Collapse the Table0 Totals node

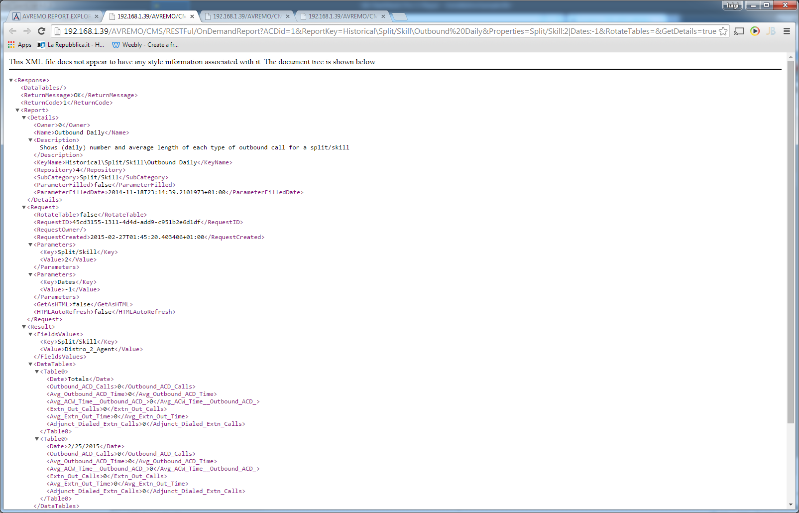pyautogui.click(x=37, y=371)
